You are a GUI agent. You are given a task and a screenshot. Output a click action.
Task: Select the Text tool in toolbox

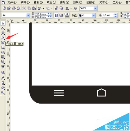(x=3, y=67)
